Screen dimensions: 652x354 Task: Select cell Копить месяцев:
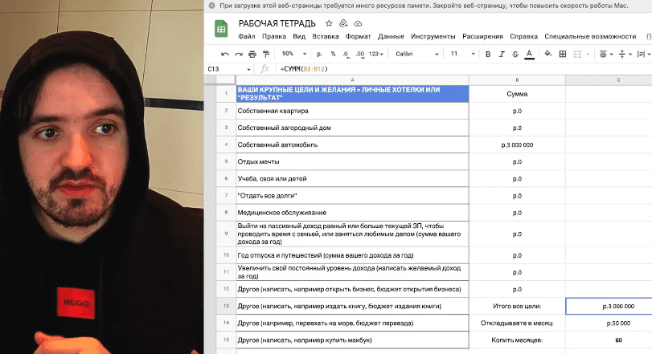pos(517,340)
